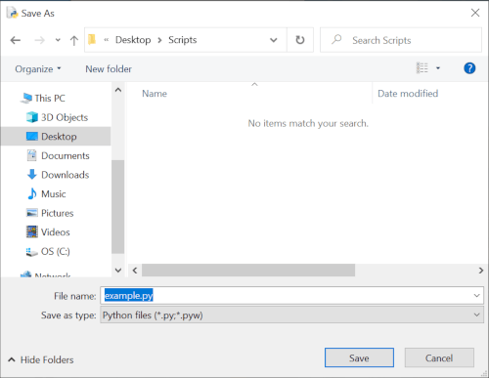Screen dimensions: 489x378
Task: Click the Python icon in the title bar
Action: (13, 13)
